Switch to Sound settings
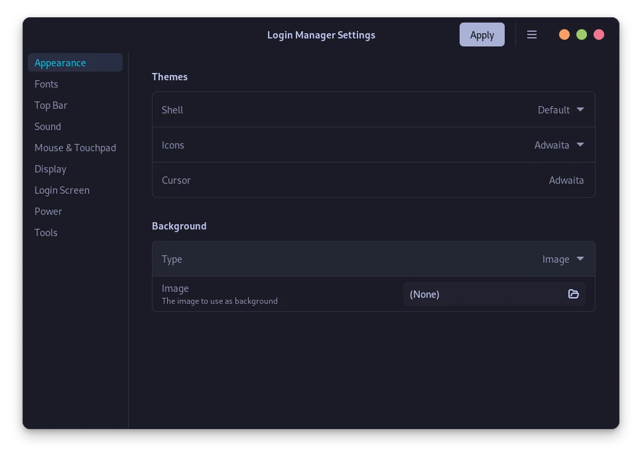This screenshot has height=457, width=642. (x=48, y=126)
